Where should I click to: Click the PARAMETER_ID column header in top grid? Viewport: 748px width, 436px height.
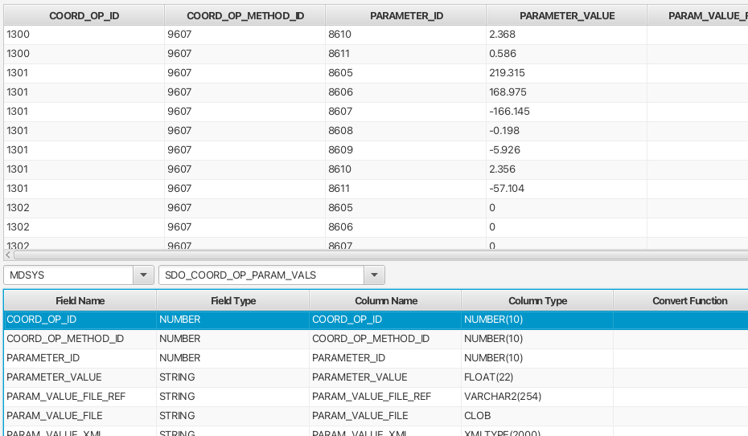point(406,15)
